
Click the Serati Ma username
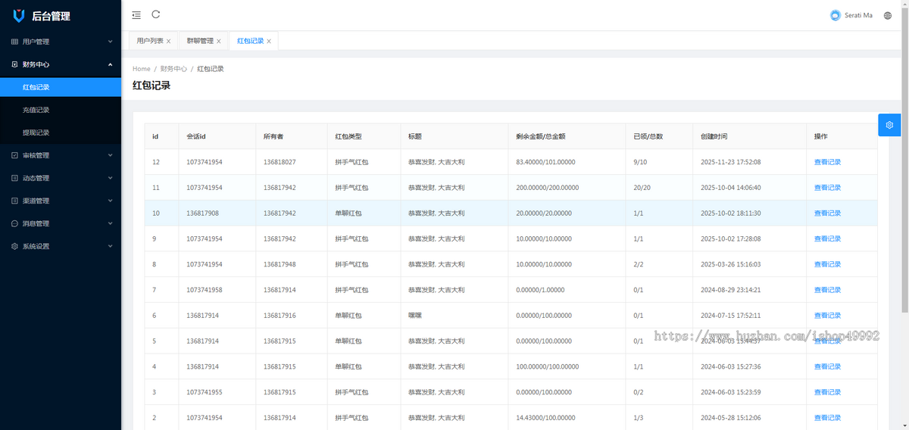(858, 15)
